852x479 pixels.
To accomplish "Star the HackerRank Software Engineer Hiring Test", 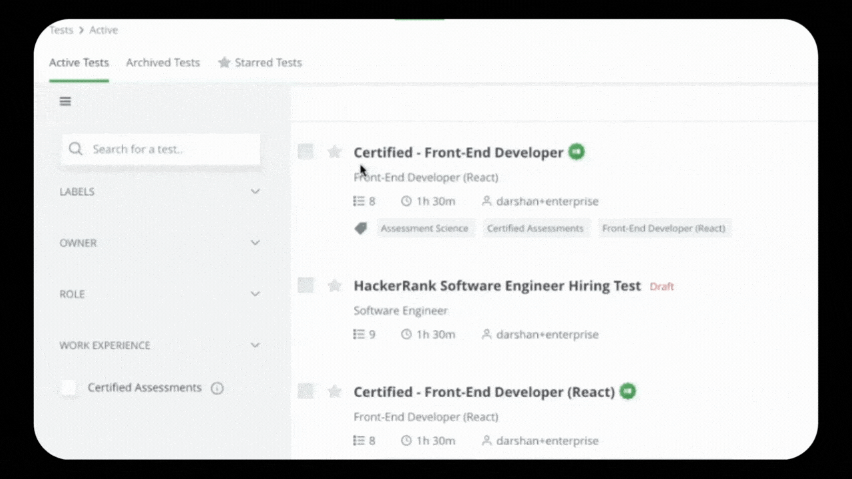I will [x=334, y=286].
